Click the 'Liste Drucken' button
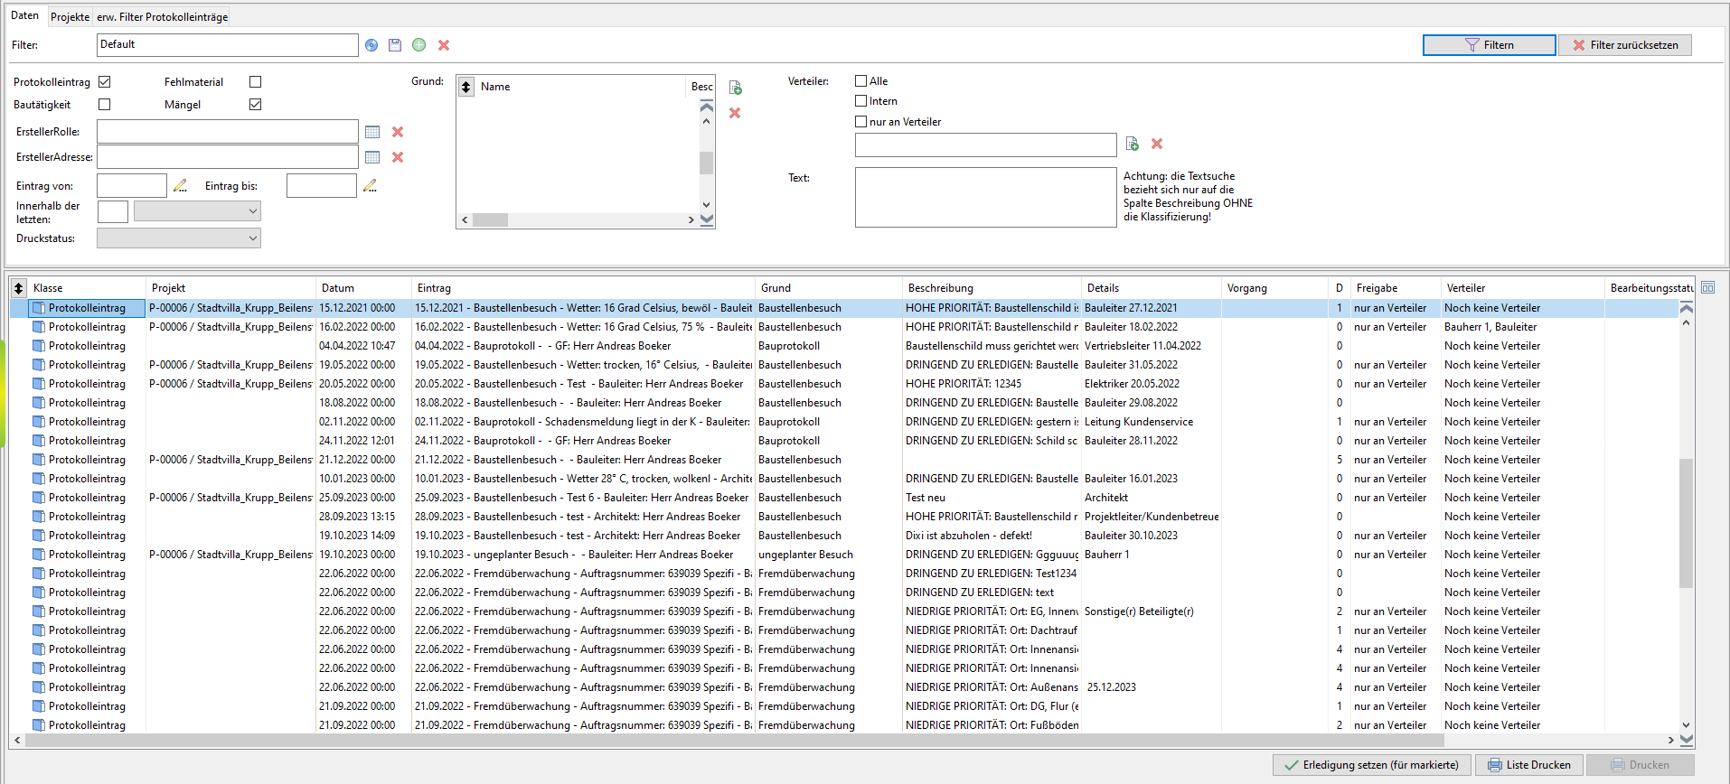Screen dimensions: 1730x784 (1529, 765)
